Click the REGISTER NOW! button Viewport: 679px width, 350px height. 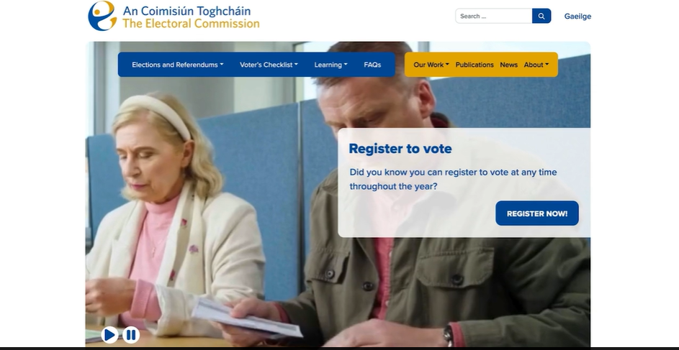[x=537, y=213]
